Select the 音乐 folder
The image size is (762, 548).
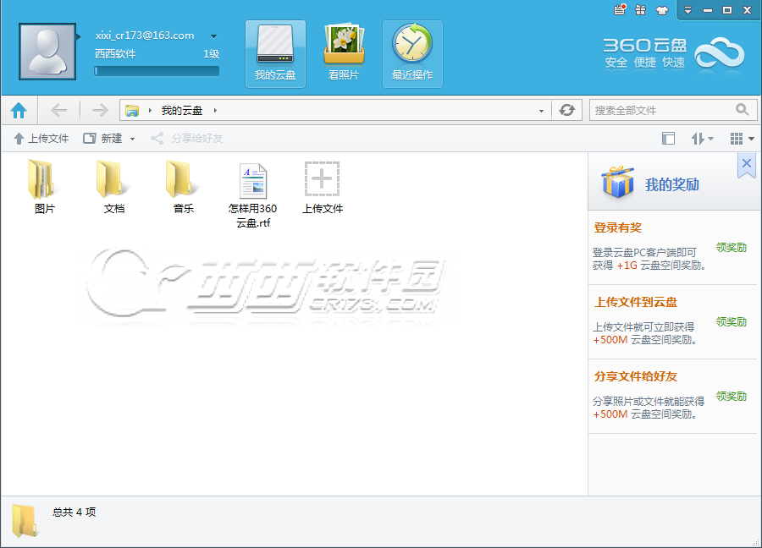click(x=184, y=188)
